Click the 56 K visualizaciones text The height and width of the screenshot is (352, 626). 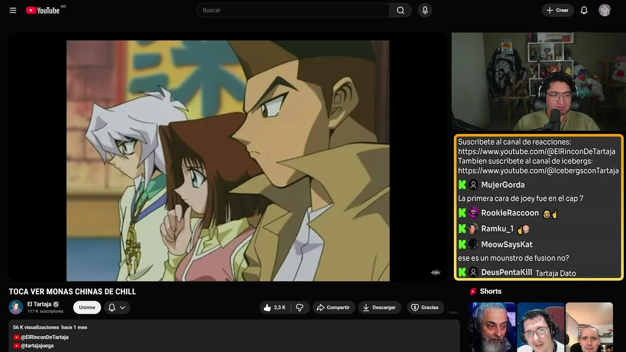tap(36, 327)
